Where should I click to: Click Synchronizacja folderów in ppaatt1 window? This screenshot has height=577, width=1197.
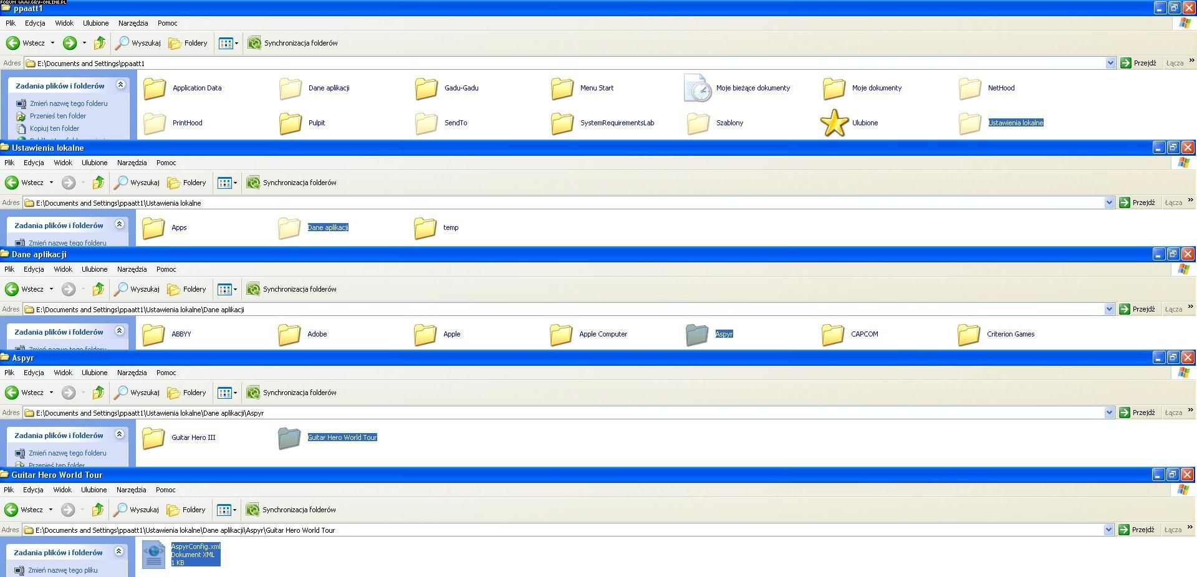click(293, 43)
